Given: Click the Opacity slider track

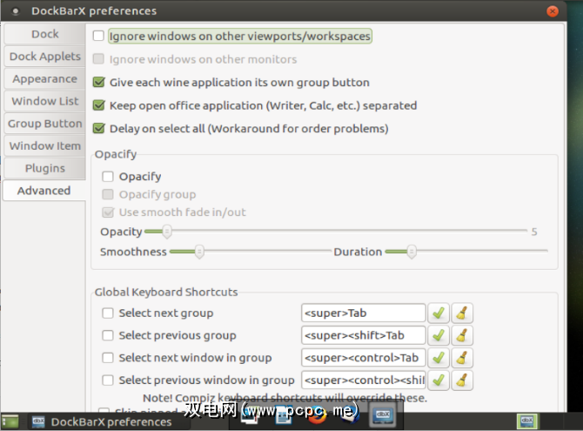Looking at the screenshot, I should 348,232.
